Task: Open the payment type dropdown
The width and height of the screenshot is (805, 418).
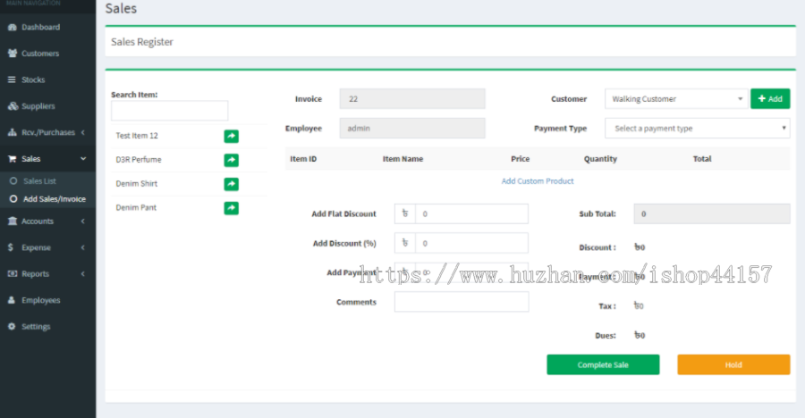Action: 697,129
